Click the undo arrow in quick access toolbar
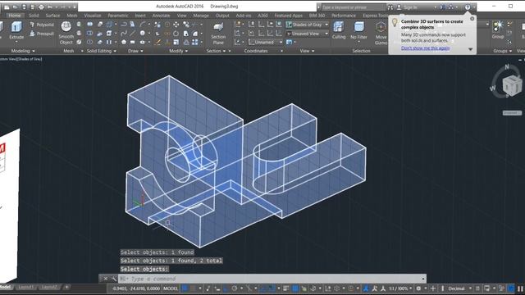 tap(50, 7)
